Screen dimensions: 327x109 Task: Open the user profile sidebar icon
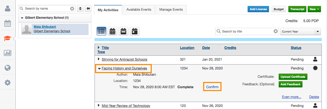[x=8, y=8]
